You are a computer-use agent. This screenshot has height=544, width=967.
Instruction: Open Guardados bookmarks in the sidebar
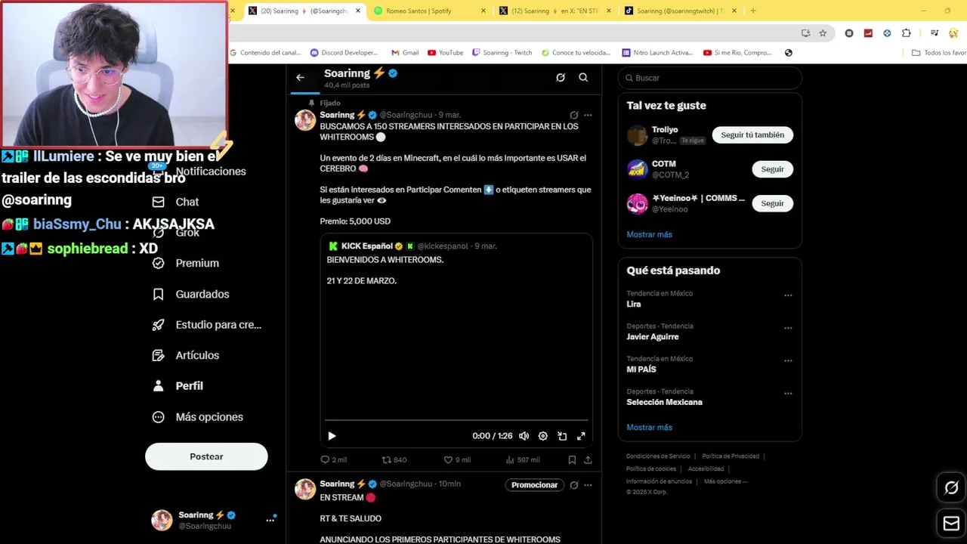190,294
